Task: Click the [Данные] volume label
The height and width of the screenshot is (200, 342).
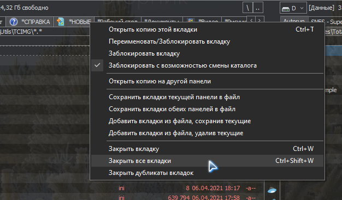Action: click(x=321, y=8)
